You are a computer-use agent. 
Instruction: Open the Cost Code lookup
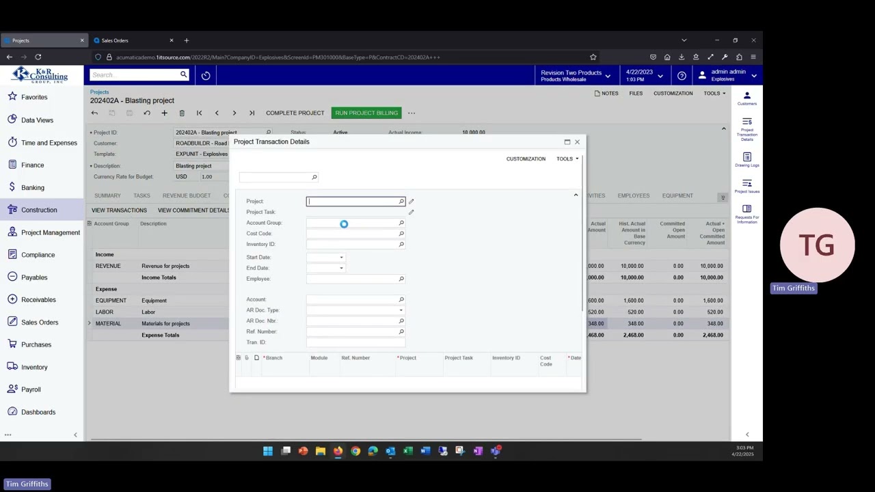[401, 234]
